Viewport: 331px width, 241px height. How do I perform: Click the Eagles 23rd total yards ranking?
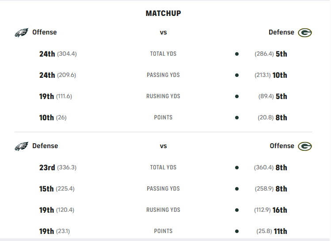tap(47, 168)
